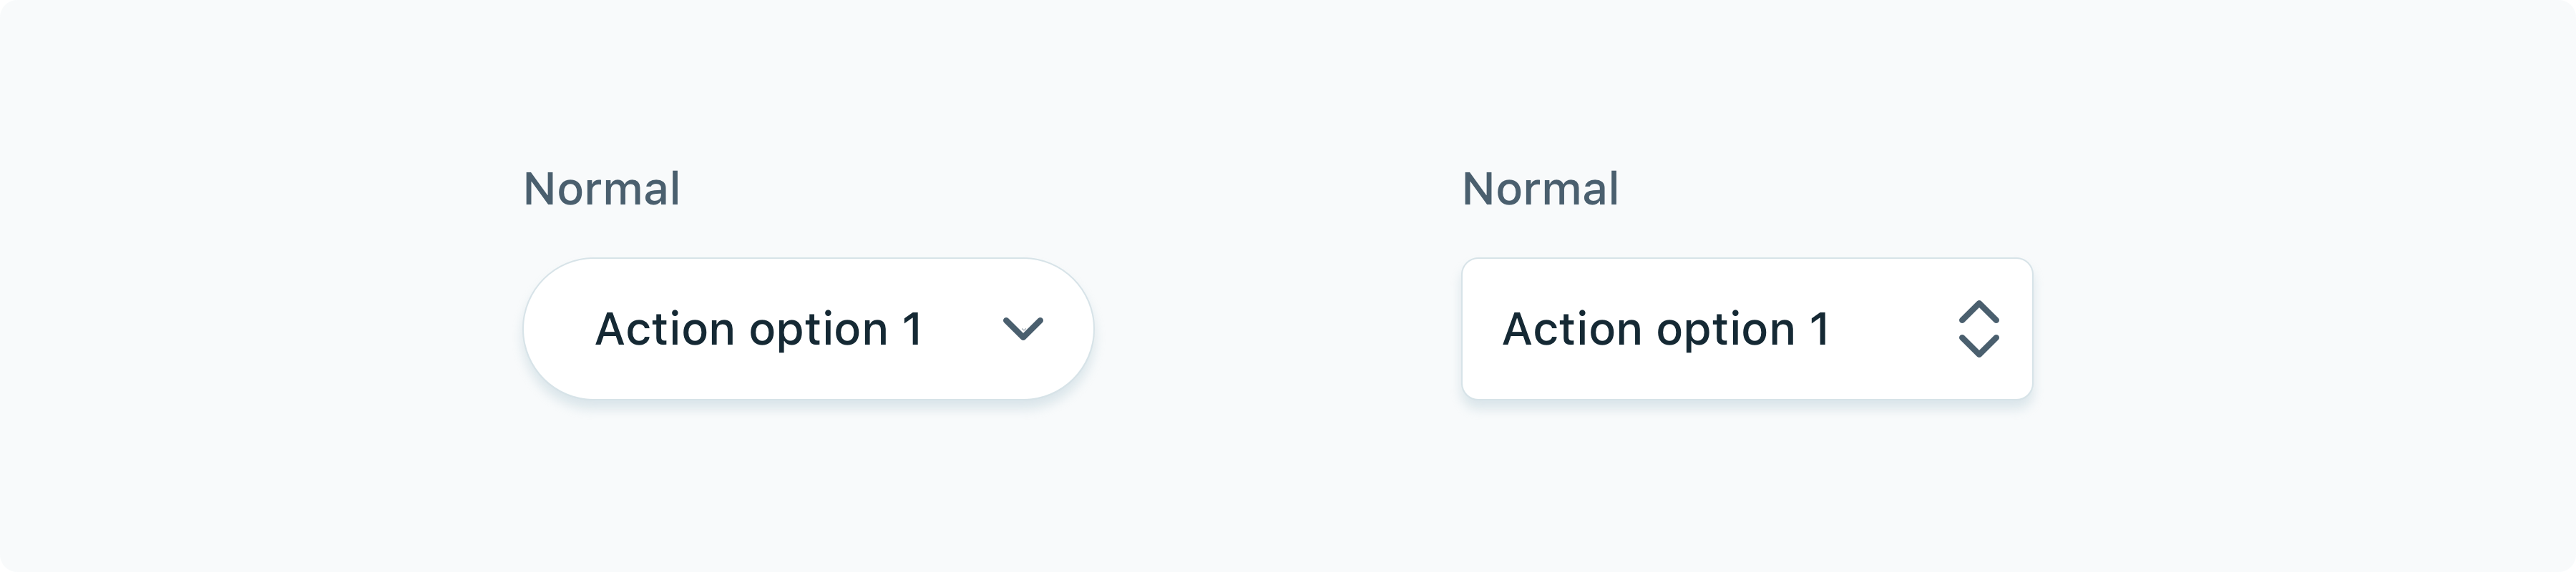Expand the pill-shaped Action option 1 menu
The image size is (2576, 572).
pyautogui.click(x=808, y=328)
